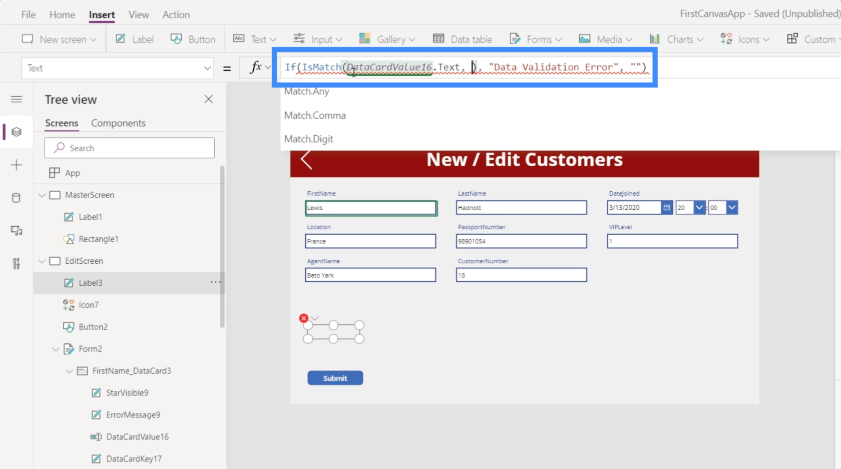Click the Submit button
Image resolution: width=841 pixels, height=469 pixels.
tap(335, 378)
